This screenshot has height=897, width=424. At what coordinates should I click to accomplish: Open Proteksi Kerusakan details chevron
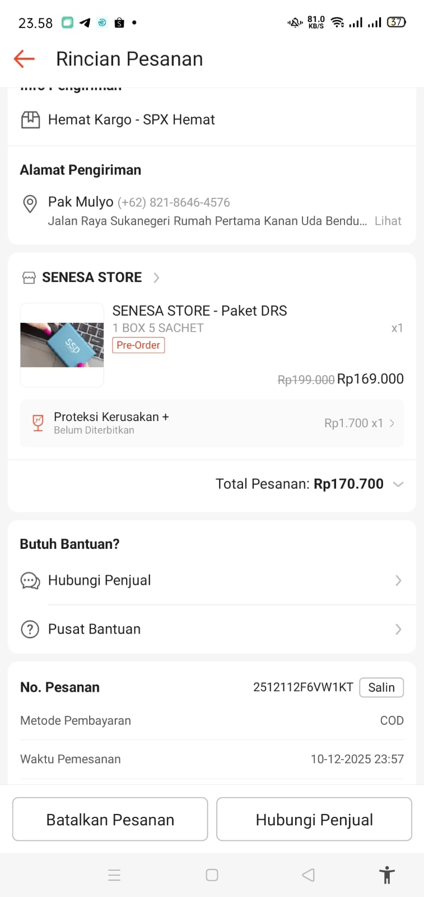(392, 423)
